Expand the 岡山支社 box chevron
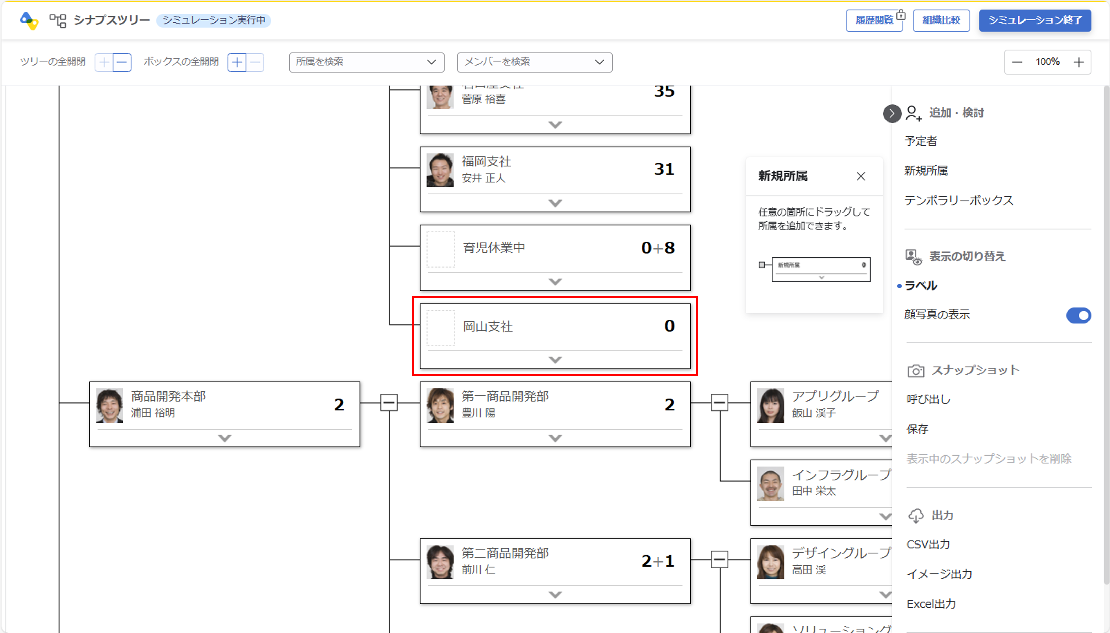The image size is (1110, 633). [x=555, y=360]
